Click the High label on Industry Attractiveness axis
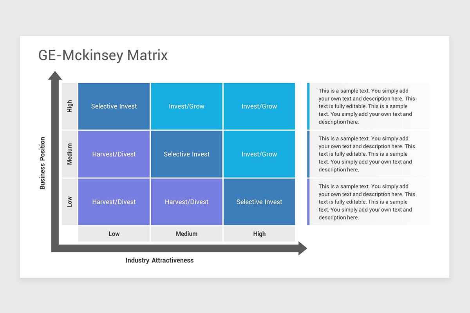The height and width of the screenshot is (313, 470). pyautogui.click(x=259, y=234)
